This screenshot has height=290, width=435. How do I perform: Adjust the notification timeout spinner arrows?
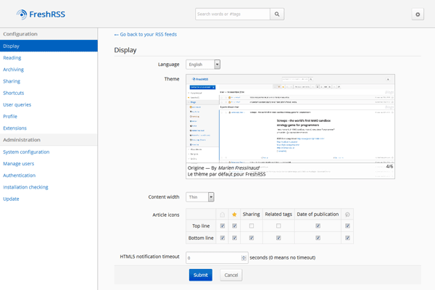pyautogui.click(x=244, y=257)
